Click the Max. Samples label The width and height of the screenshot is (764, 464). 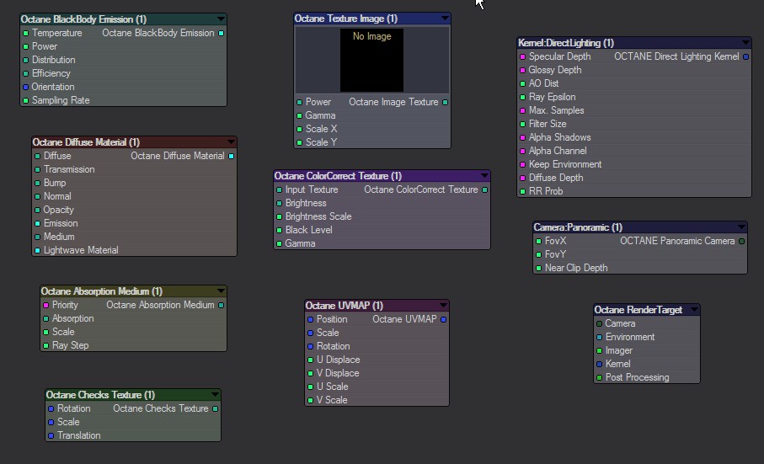(557, 110)
